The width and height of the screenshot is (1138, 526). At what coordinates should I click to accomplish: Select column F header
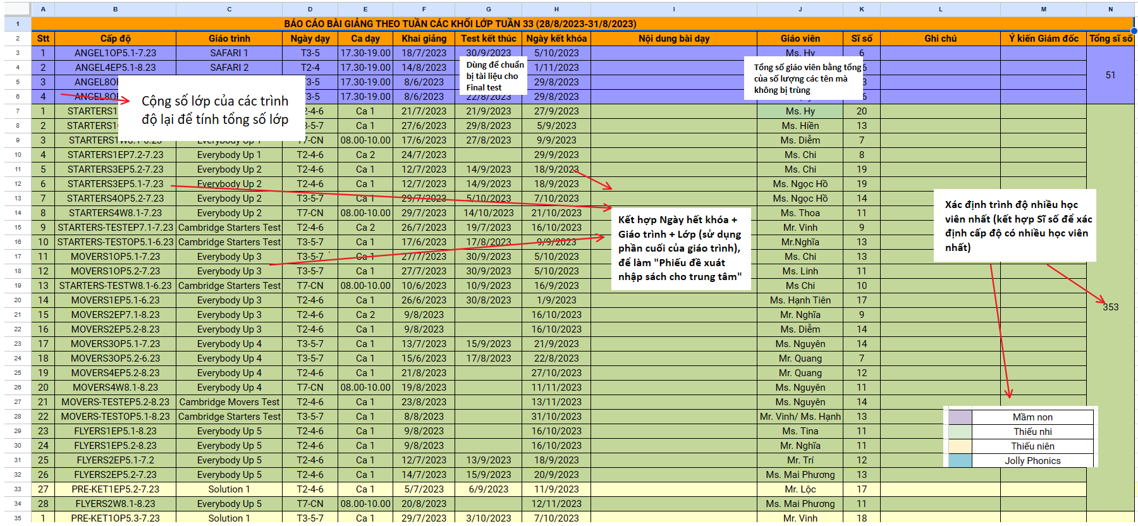[x=424, y=9]
